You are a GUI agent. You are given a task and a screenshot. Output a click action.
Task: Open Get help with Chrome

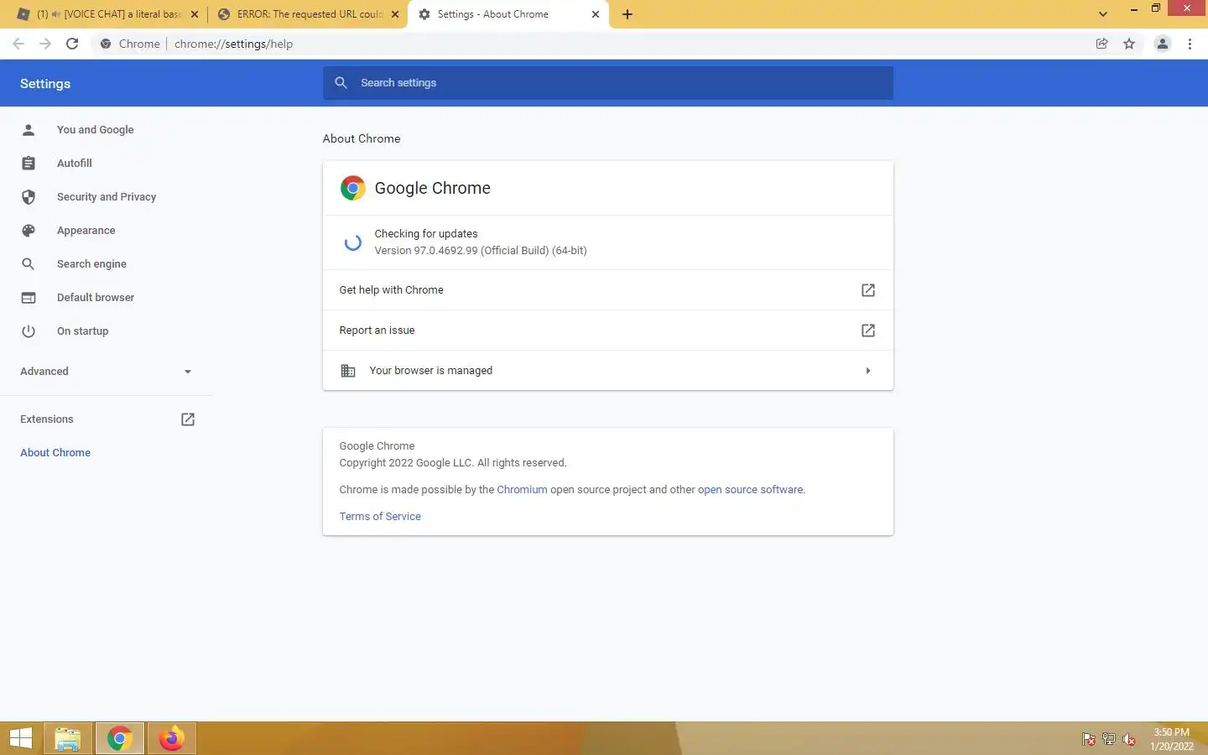point(607,289)
